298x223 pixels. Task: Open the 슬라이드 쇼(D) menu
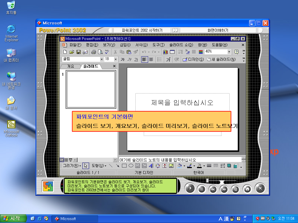tap(181, 45)
